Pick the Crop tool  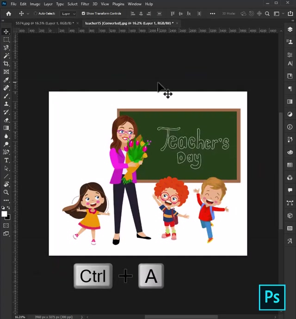tap(6, 64)
